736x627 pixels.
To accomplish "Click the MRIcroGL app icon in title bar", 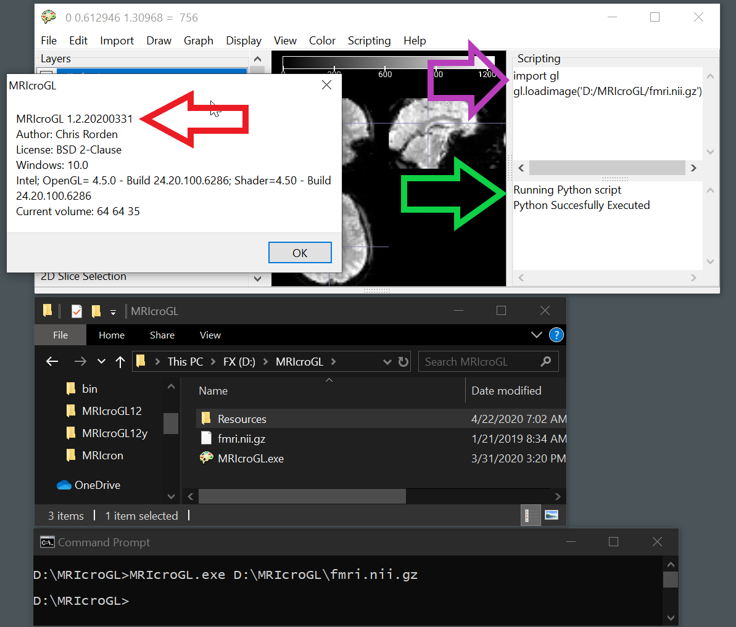I will point(49,17).
